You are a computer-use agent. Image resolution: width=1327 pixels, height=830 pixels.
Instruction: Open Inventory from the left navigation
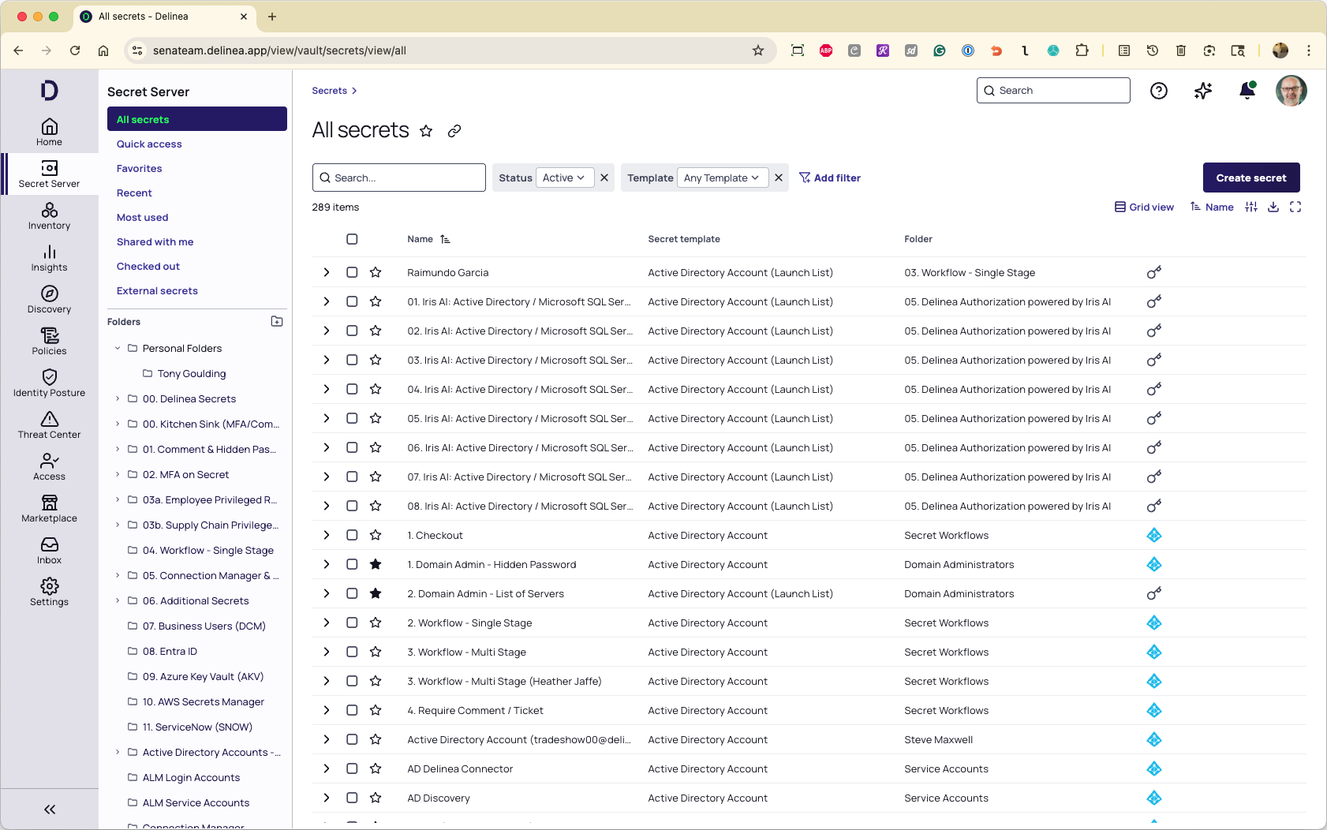[x=49, y=215]
